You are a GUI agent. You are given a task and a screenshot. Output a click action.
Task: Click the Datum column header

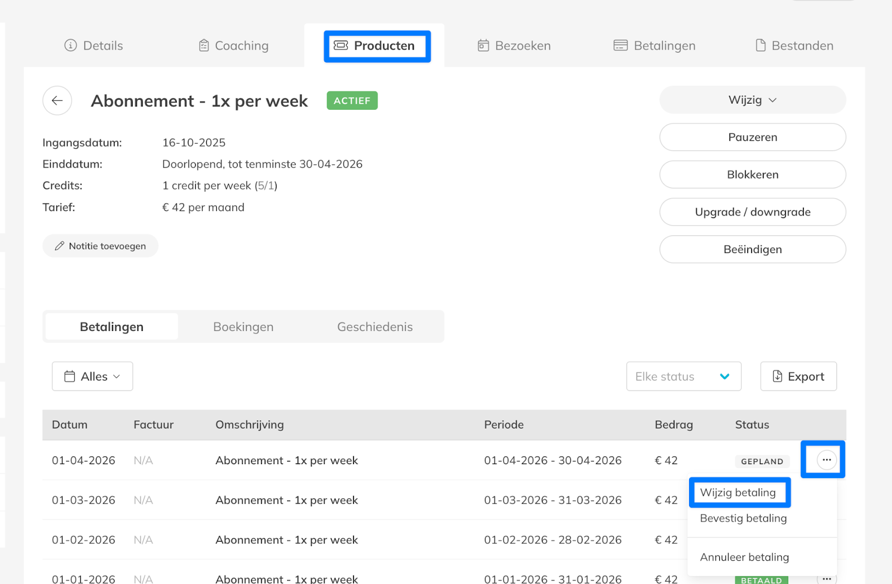[x=70, y=425]
